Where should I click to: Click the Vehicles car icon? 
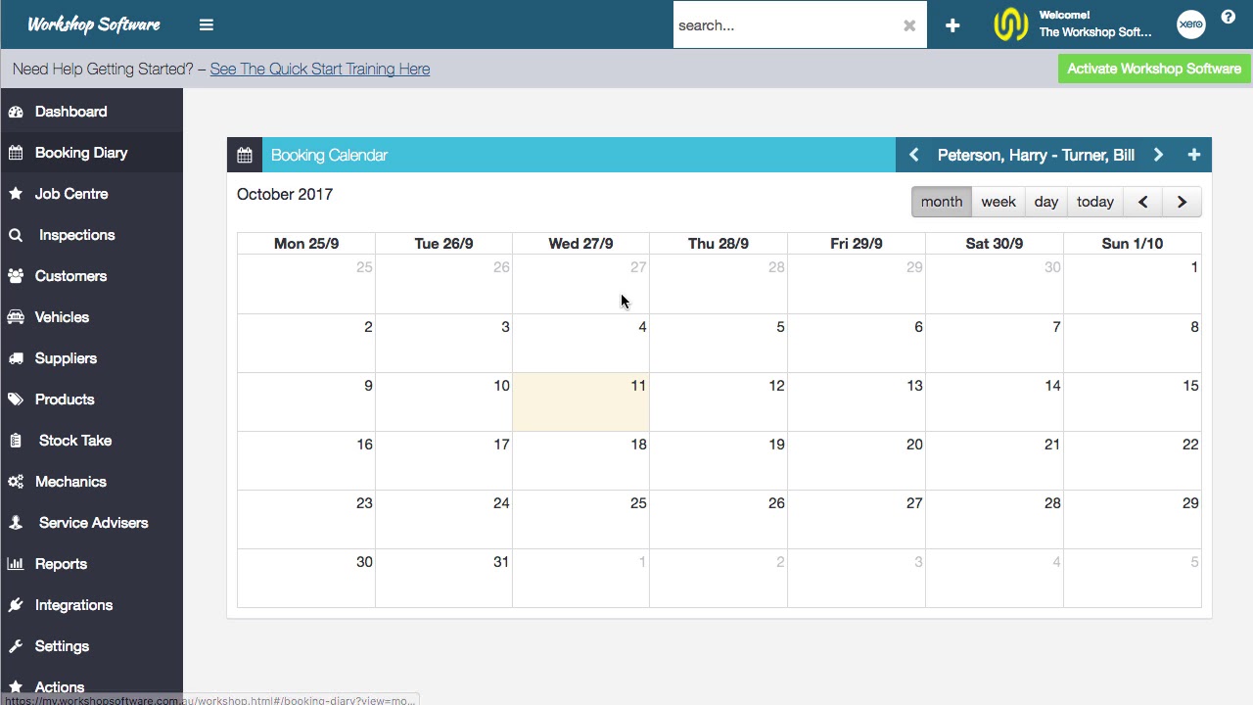pyautogui.click(x=16, y=317)
